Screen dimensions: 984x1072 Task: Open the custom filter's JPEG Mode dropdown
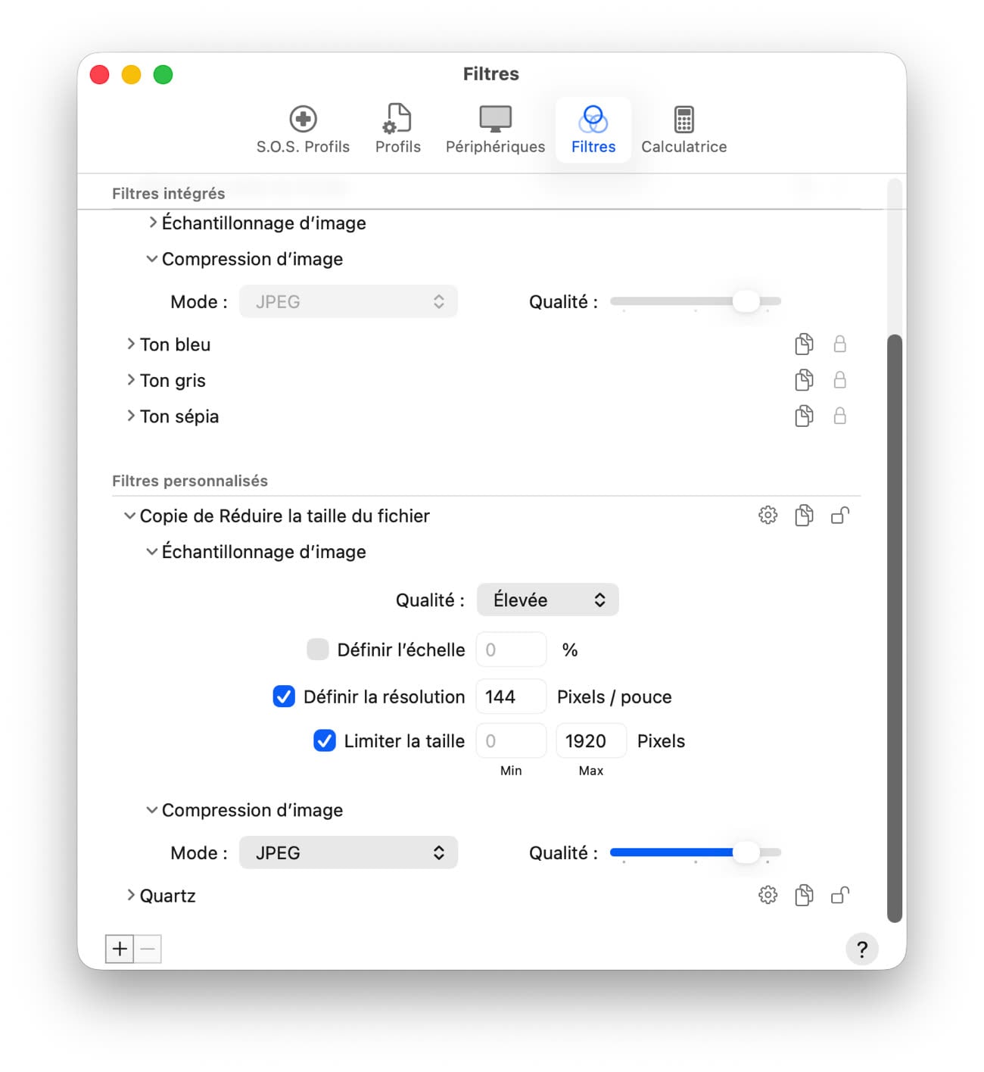(348, 852)
